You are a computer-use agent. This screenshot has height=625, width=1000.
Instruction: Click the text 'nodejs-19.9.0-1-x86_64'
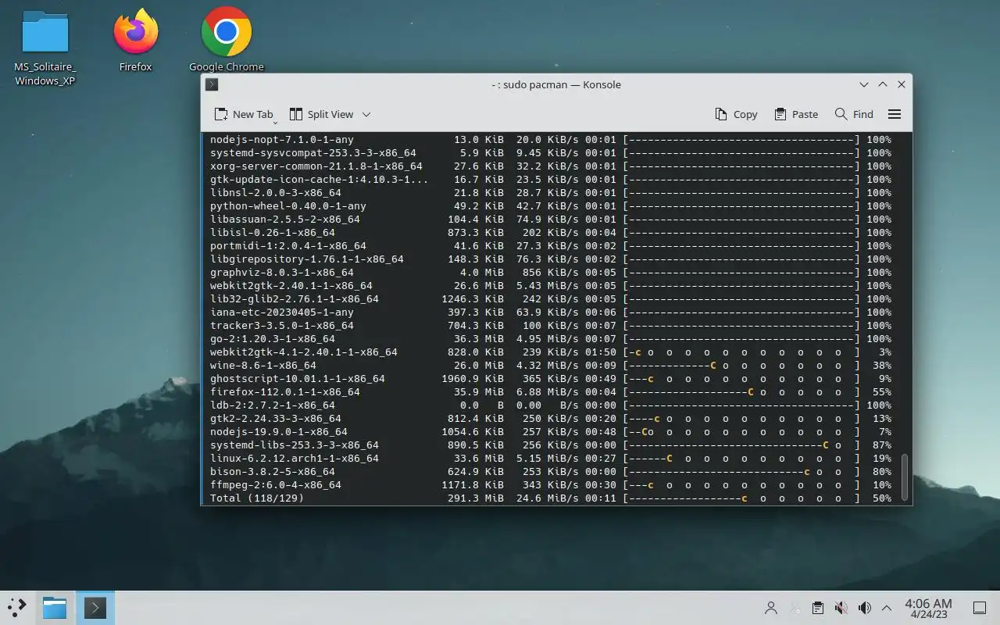point(279,432)
